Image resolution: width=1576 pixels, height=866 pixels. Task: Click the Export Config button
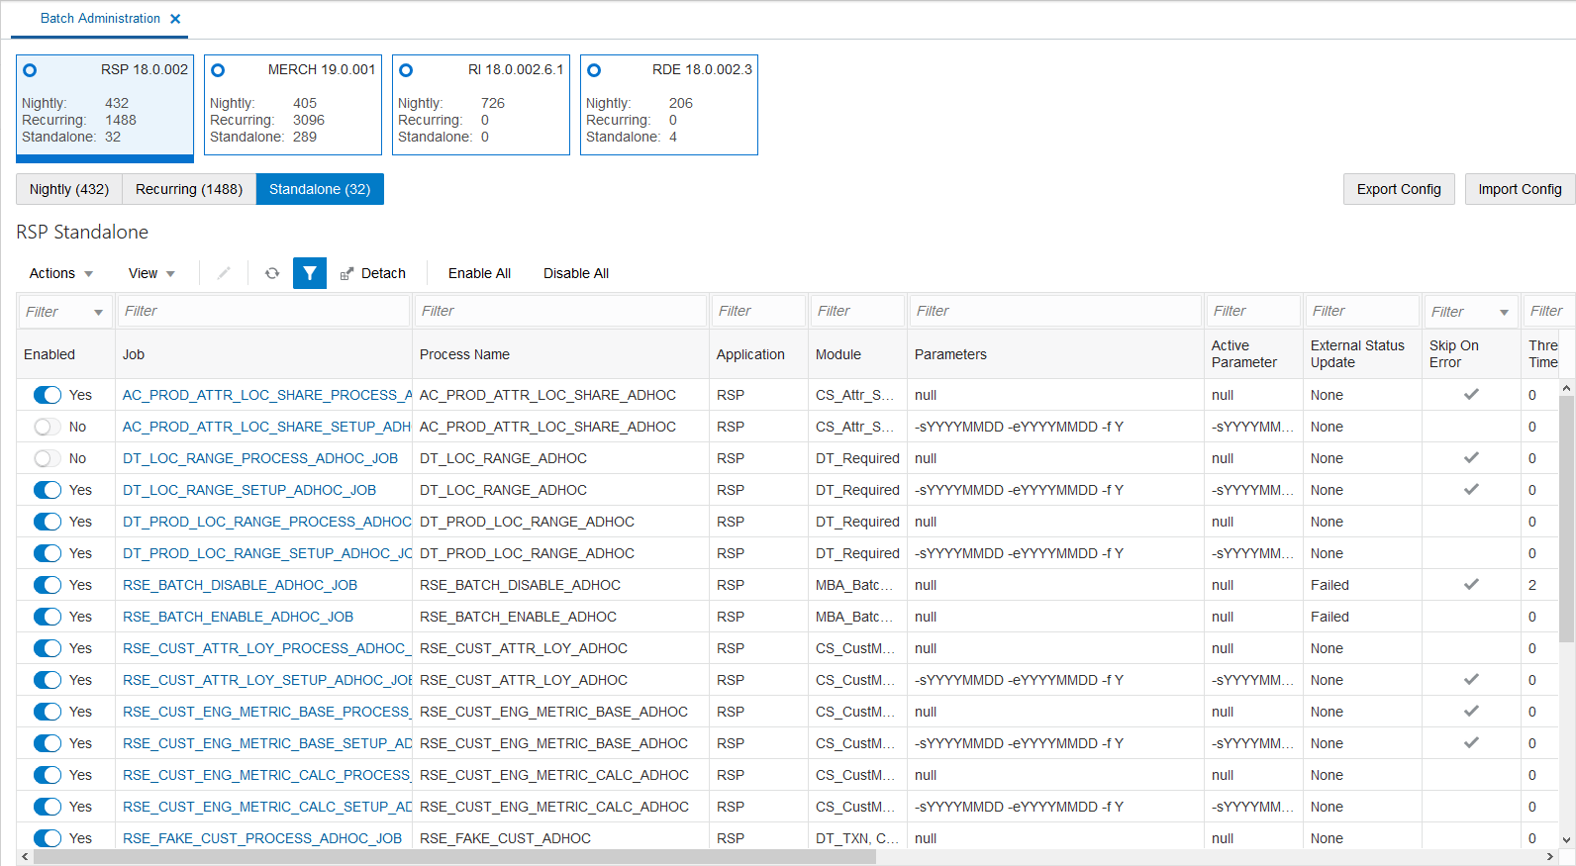(x=1399, y=189)
